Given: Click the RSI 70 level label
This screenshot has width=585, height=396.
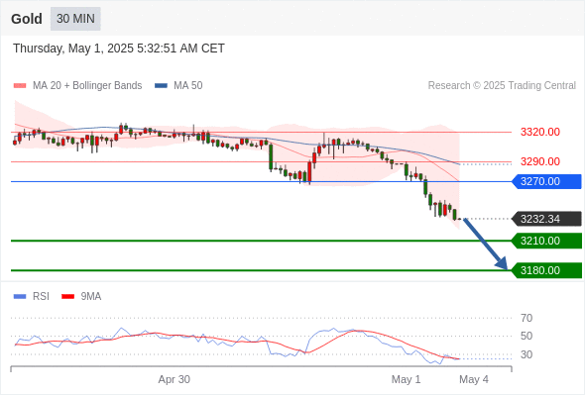Looking at the screenshot, I should (526, 318).
